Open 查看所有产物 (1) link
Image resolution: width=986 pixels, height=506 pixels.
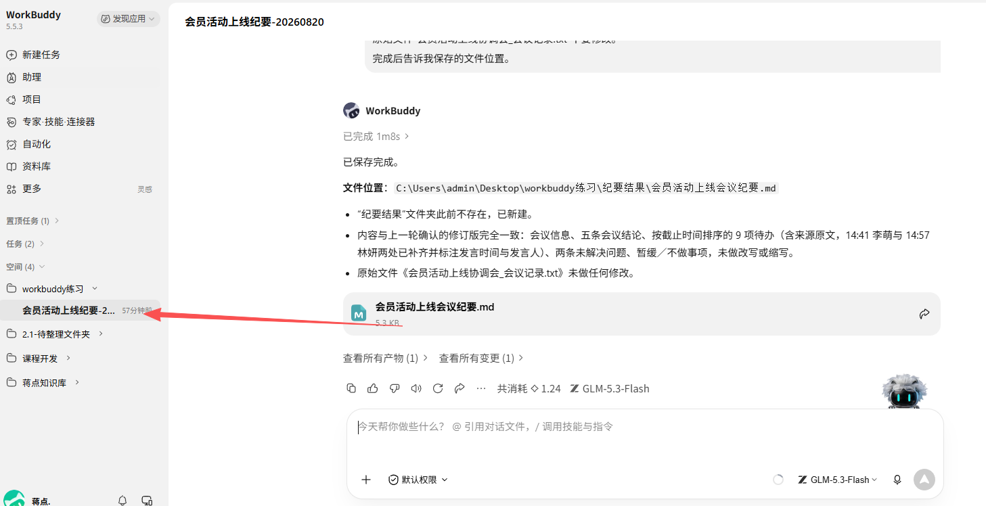(x=385, y=358)
